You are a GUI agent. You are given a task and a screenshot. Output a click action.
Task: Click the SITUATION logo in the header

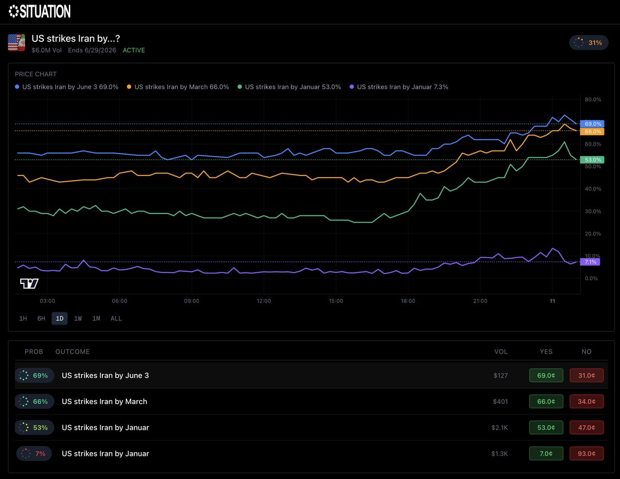[40, 11]
